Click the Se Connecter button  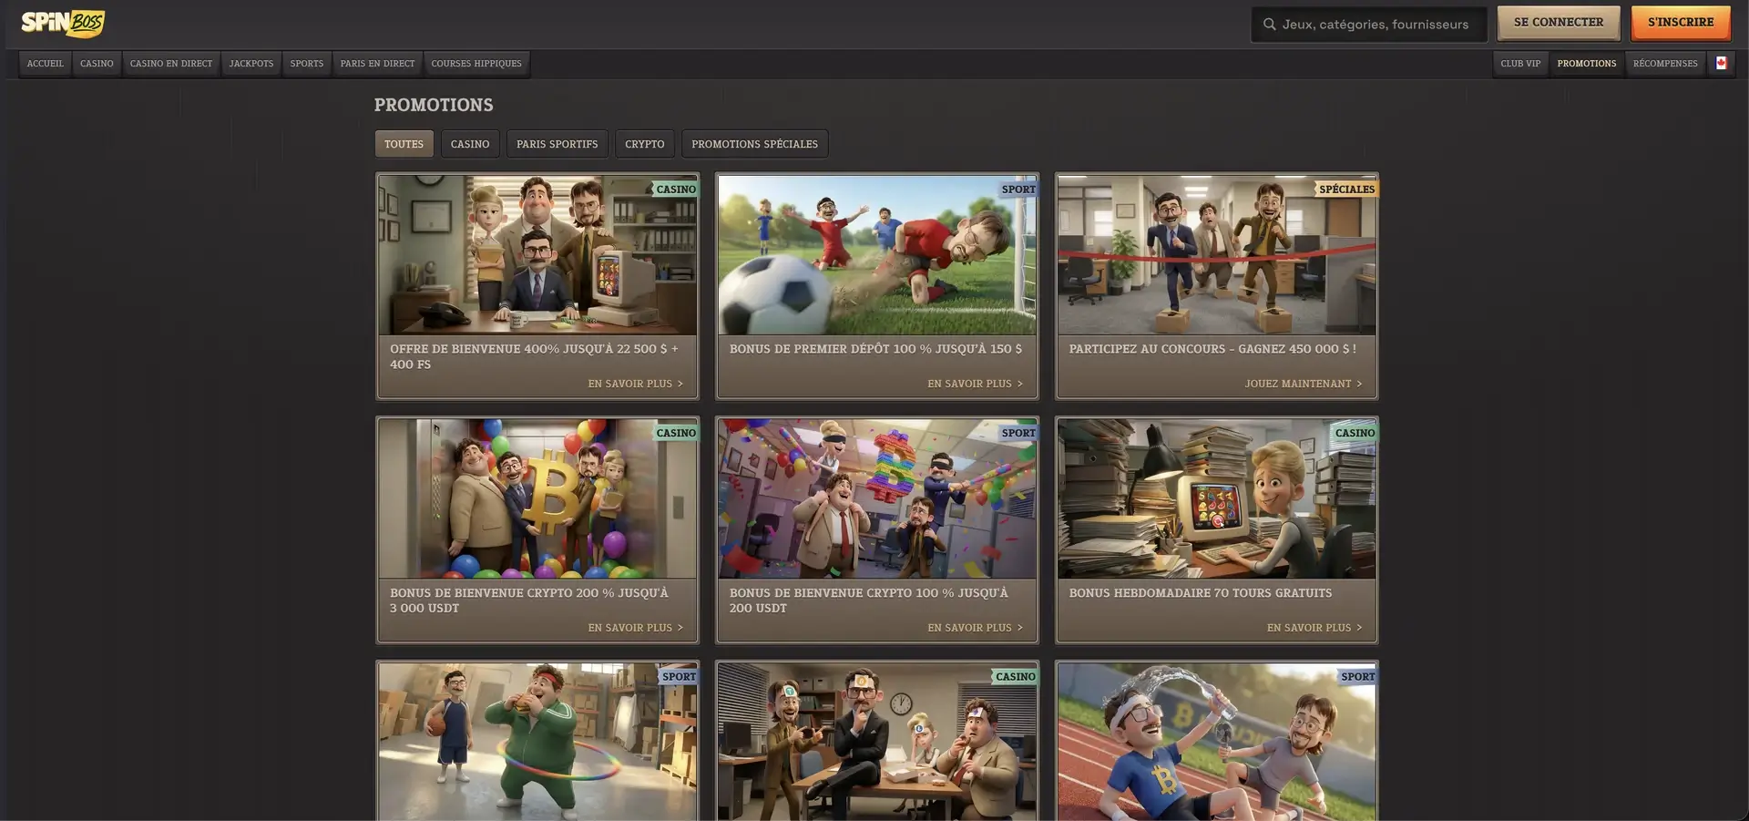click(1558, 23)
